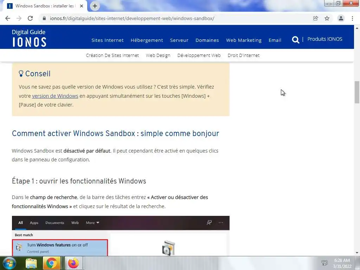
Task: Click heading Comment activer Windows Sandbox
Action: click(115, 133)
